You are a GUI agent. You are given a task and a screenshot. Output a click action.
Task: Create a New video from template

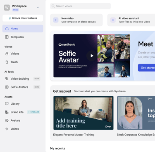76,20
